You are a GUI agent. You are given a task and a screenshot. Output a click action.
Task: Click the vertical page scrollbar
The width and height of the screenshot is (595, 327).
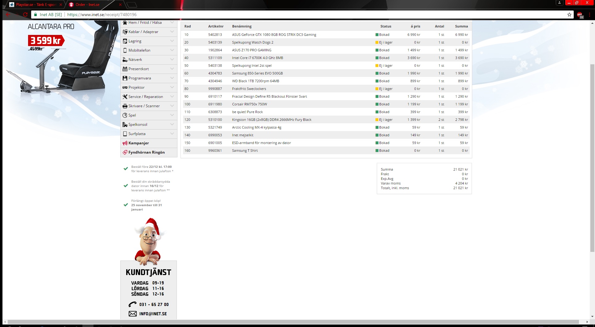pyautogui.click(x=592, y=158)
